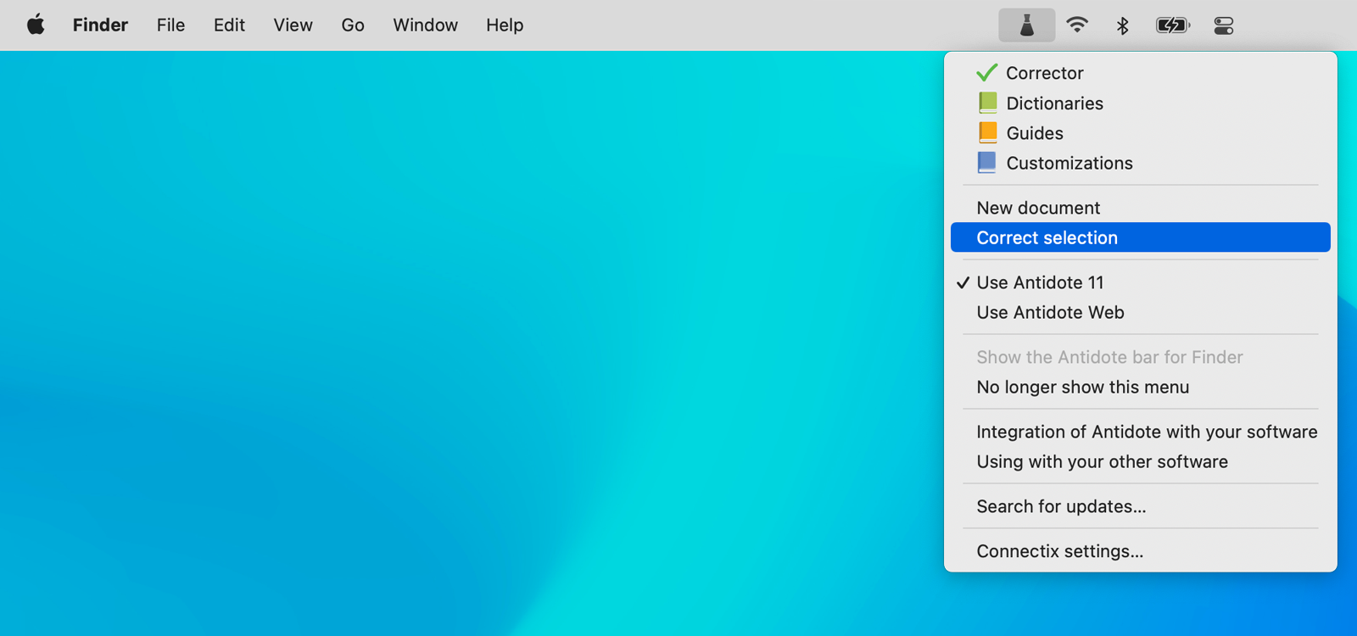
Task: Open the Corrector with green checkmark icon
Action: pos(1043,73)
